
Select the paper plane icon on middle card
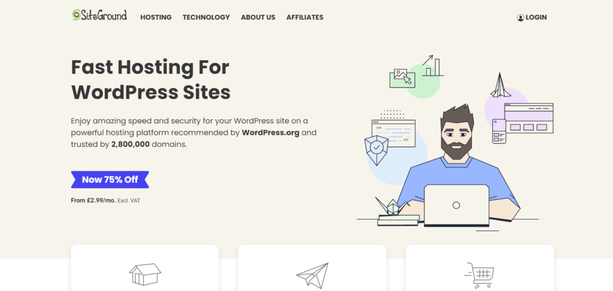pyautogui.click(x=312, y=276)
